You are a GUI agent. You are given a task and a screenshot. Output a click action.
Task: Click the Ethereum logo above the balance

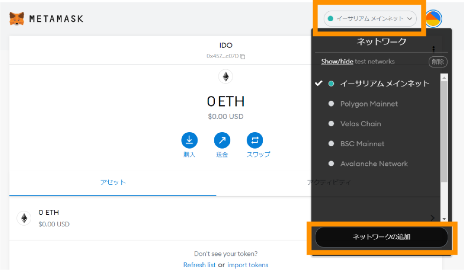click(x=226, y=77)
